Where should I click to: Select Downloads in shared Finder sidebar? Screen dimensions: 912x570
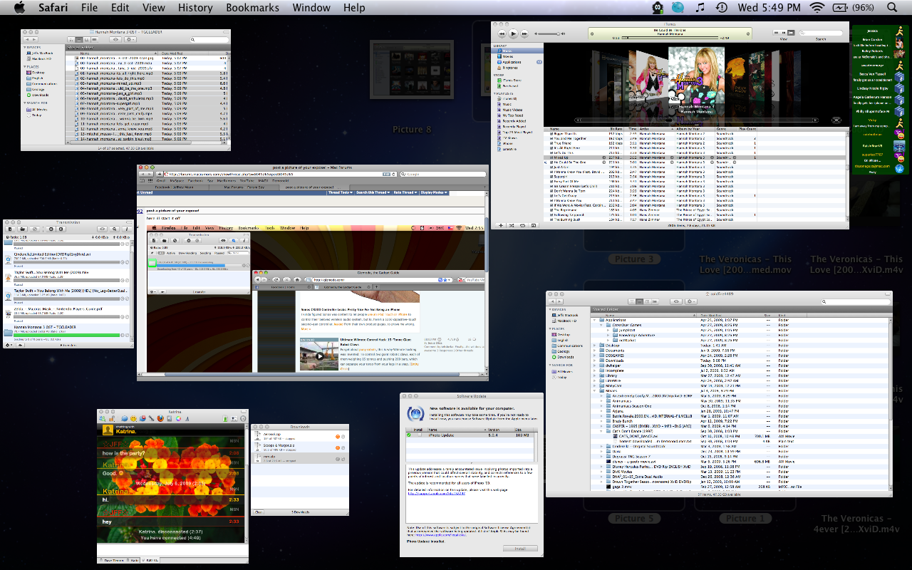(x=563, y=357)
